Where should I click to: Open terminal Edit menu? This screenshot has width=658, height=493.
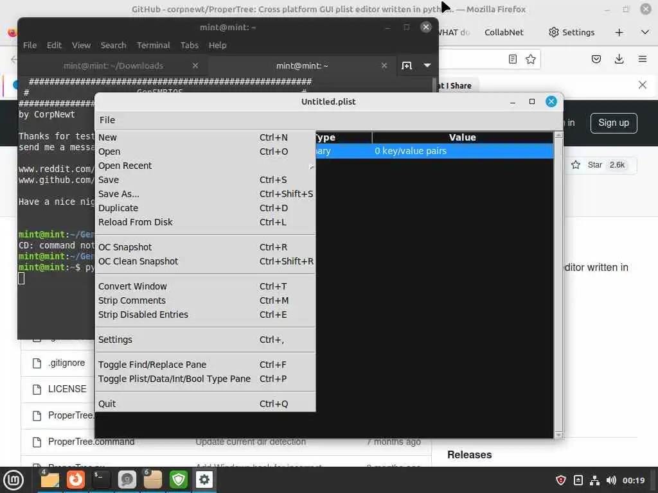coord(54,46)
